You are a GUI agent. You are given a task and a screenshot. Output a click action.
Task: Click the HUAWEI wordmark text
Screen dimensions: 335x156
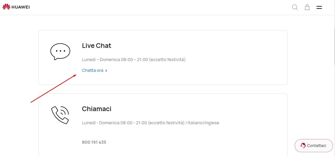pyautogui.click(x=20, y=7)
